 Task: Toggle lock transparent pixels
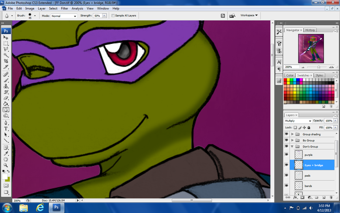click(x=295, y=127)
